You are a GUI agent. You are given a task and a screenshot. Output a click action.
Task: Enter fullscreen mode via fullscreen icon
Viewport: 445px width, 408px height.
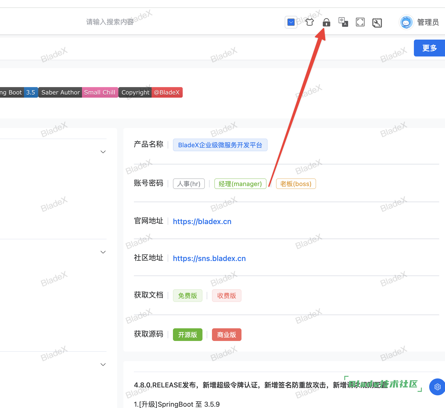pos(360,22)
